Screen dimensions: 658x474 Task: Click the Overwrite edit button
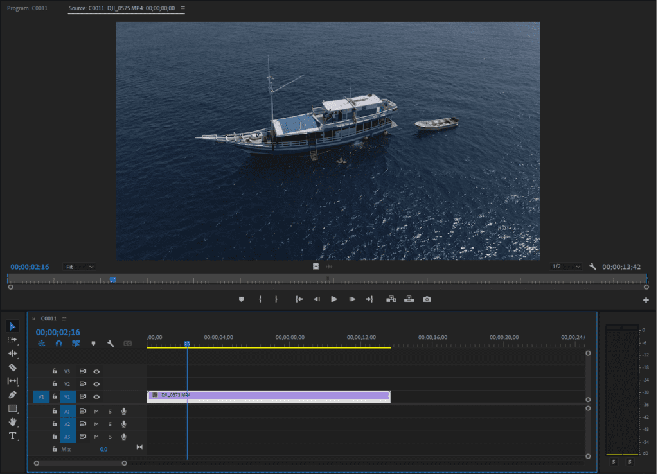pyautogui.click(x=409, y=299)
